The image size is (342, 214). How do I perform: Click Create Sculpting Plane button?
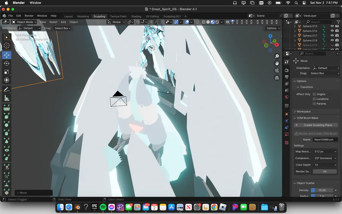click(316, 125)
